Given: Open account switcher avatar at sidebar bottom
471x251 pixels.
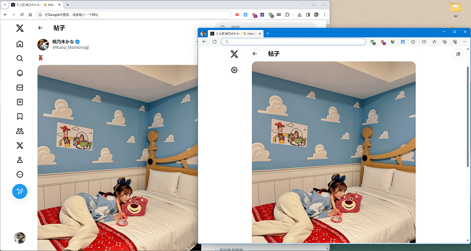Looking at the screenshot, I should (x=19, y=237).
